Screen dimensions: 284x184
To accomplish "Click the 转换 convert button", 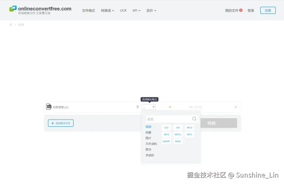I will tap(219, 123).
